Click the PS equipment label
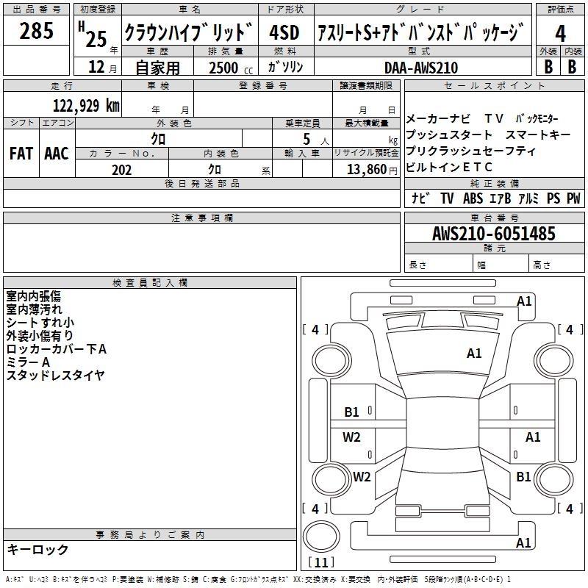 pyautogui.click(x=553, y=198)
